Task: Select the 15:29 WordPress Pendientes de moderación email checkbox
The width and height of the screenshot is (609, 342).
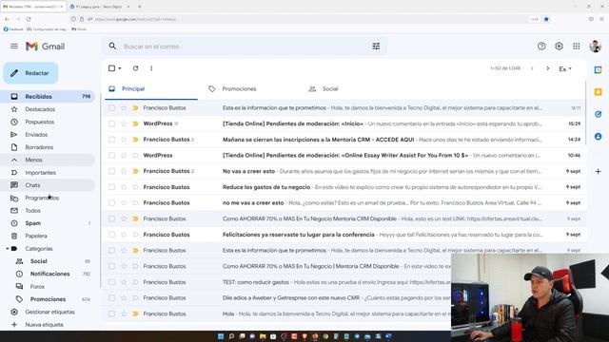Action: pos(111,123)
